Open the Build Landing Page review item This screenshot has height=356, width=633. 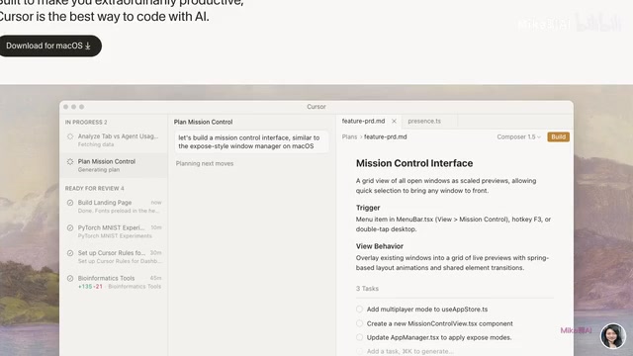click(x=114, y=206)
